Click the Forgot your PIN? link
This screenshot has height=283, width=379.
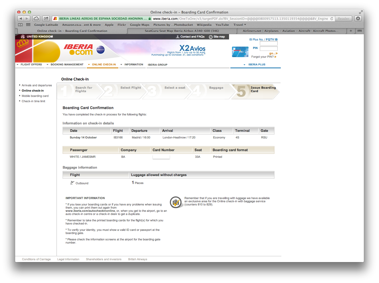coord(264,57)
